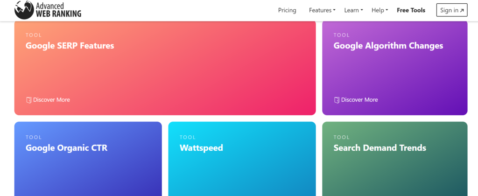Click the door icon in Google SERP Features card
This screenshot has width=478, height=196.
click(x=28, y=100)
